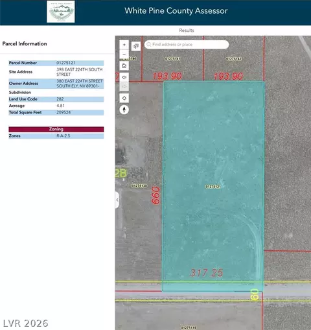This screenshot has height=330, width=311.
Task: Select acreage value 4.81
Action: (60, 106)
